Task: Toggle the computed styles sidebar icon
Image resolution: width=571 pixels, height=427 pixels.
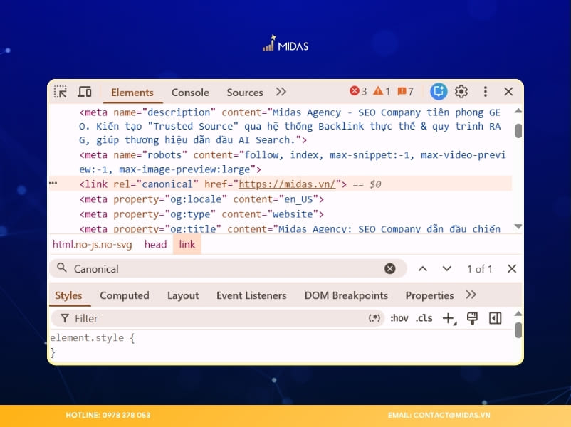Action: tap(496, 318)
